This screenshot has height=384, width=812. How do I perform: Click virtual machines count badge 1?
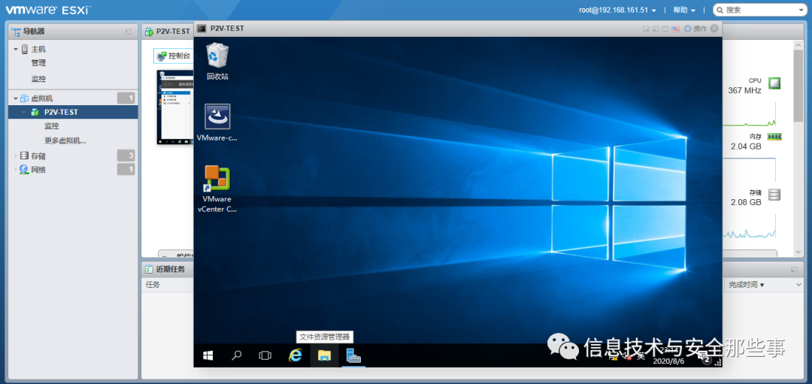[x=126, y=98]
